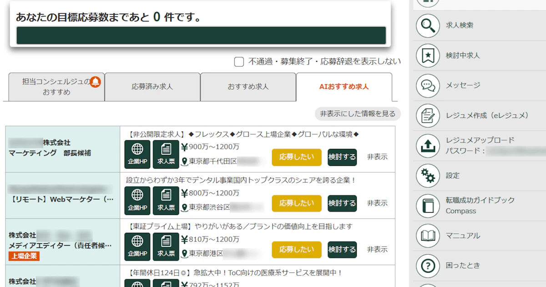Click the 困ったとき question mark icon

tap(428, 266)
